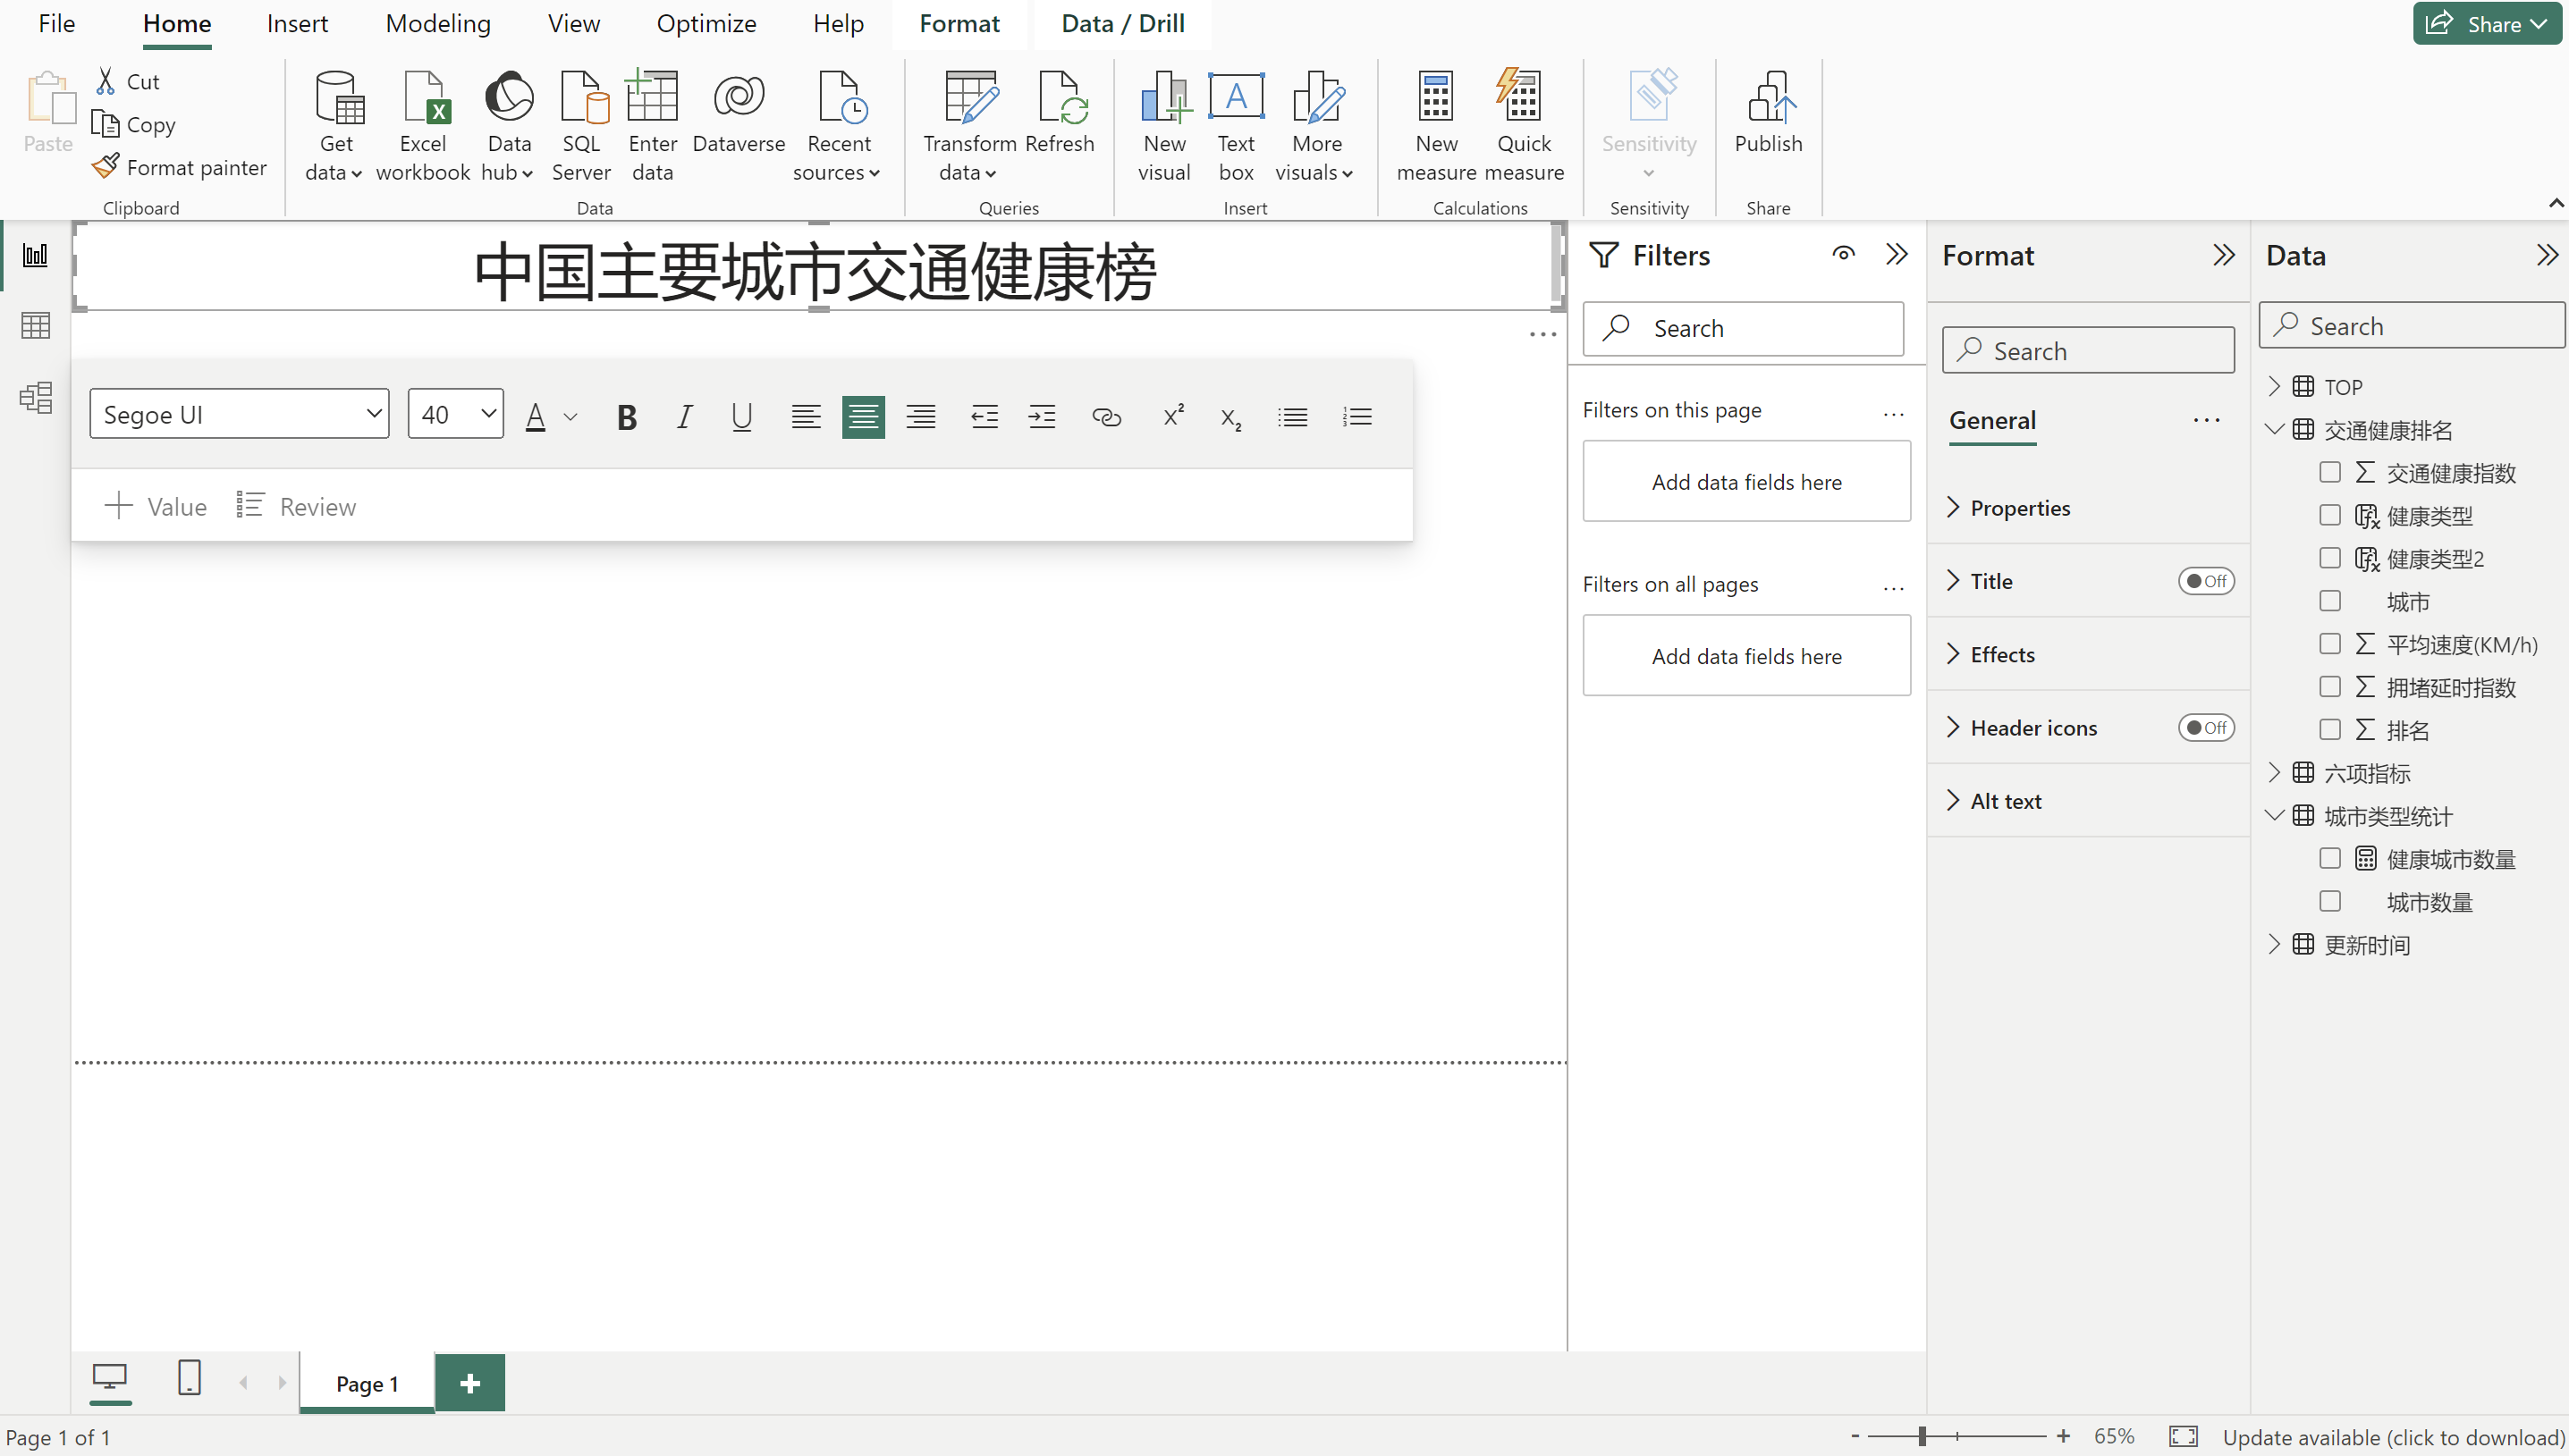Toggle the Title switch on

[2205, 581]
